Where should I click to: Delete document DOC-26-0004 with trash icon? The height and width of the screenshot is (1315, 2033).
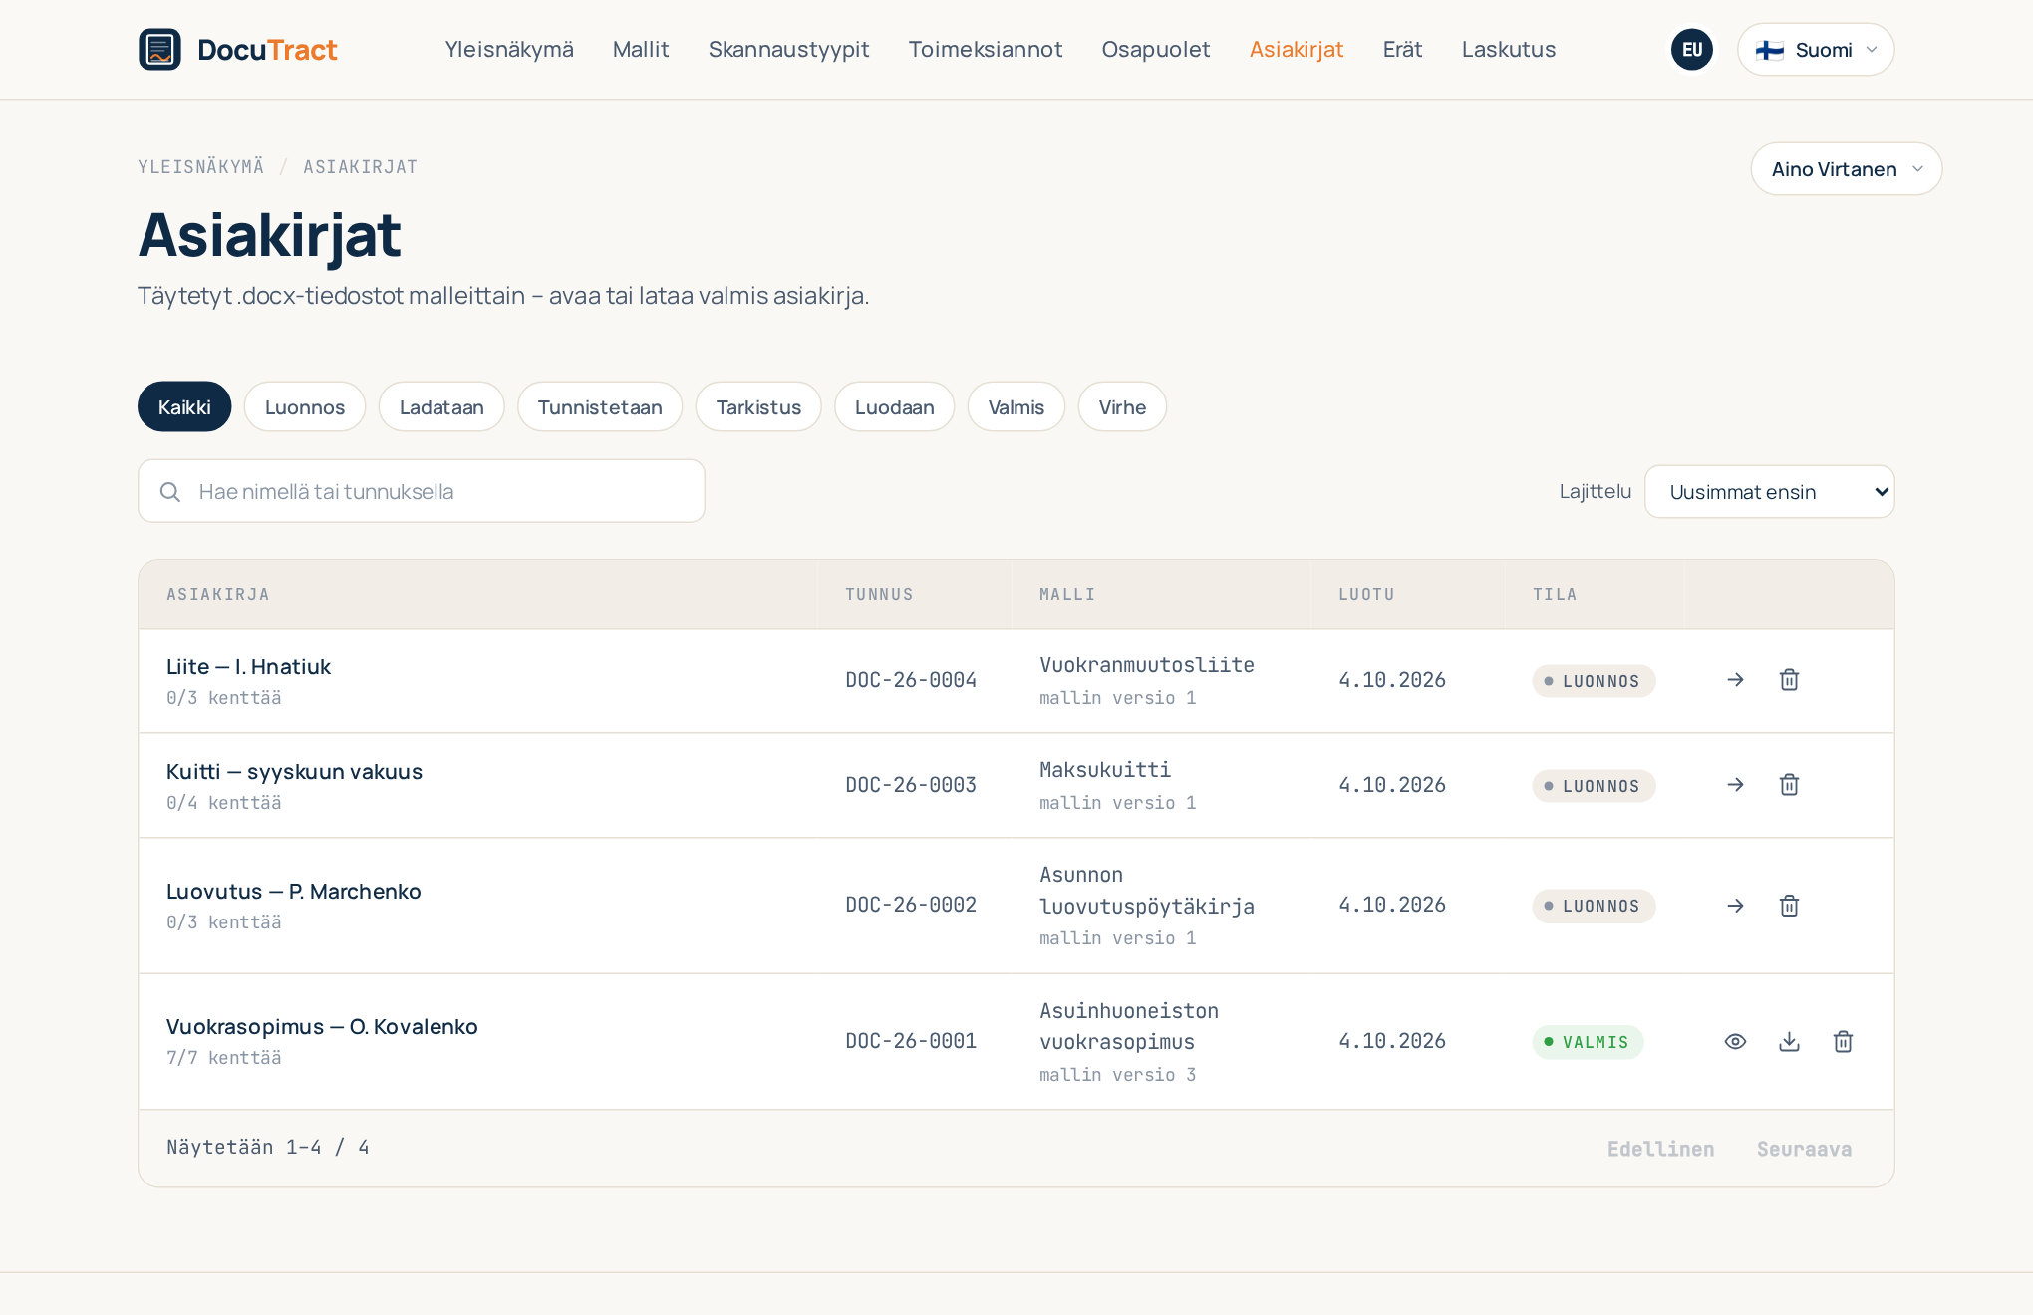1789,680
